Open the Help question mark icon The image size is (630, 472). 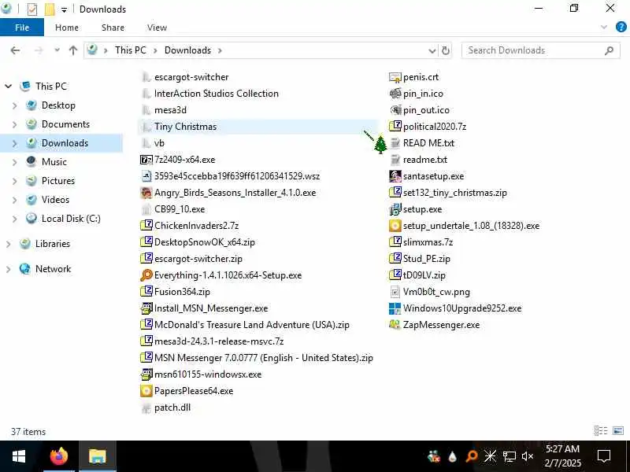pyautogui.click(x=621, y=27)
